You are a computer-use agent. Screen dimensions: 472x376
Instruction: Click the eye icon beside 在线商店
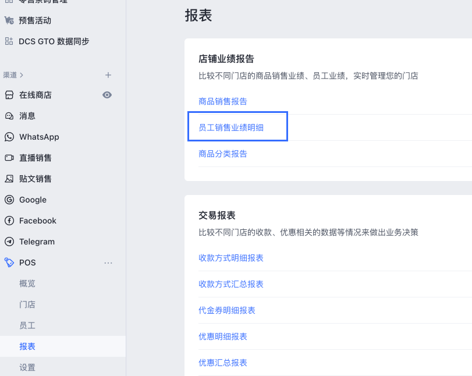coord(107,95)
